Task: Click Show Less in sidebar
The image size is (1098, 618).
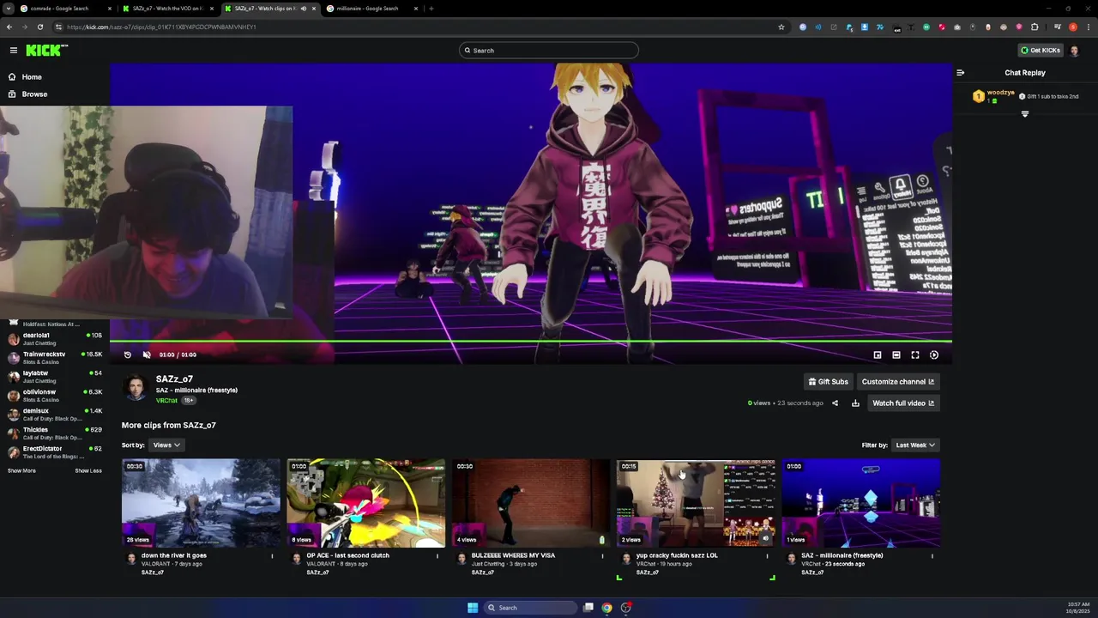Action: [88, 471]
